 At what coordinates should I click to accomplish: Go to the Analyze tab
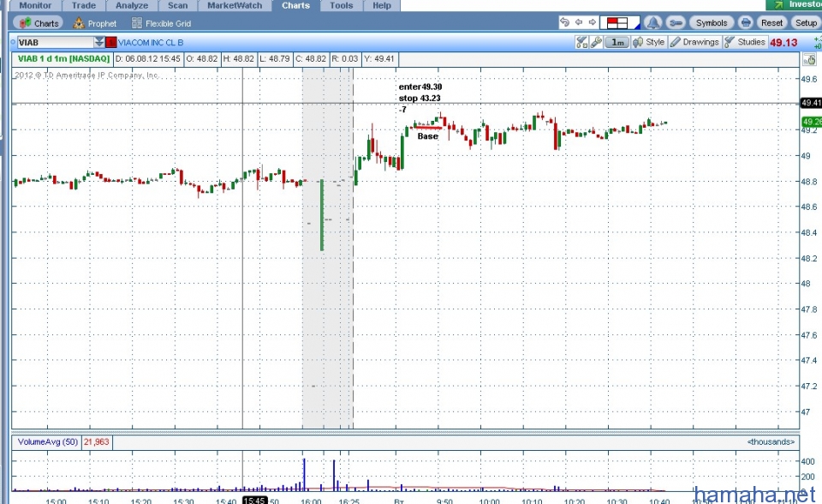pyautogui.click(x=132, y=5)
